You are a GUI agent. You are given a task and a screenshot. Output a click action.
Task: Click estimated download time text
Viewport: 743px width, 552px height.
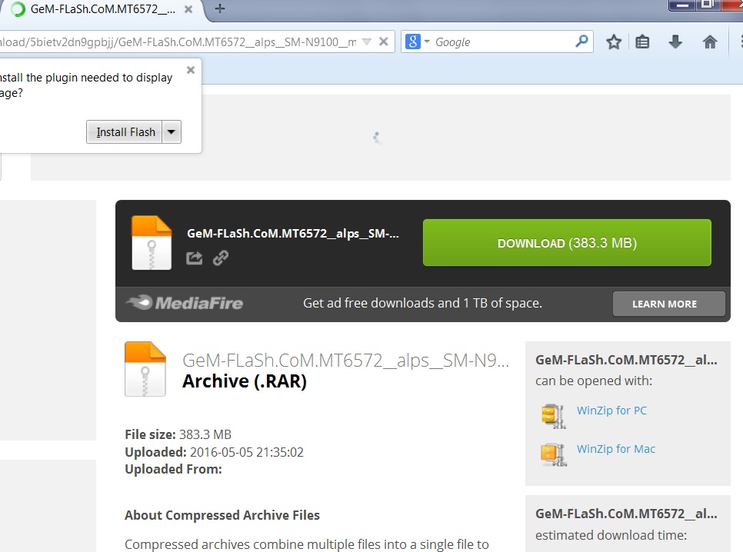click(611, 535)
